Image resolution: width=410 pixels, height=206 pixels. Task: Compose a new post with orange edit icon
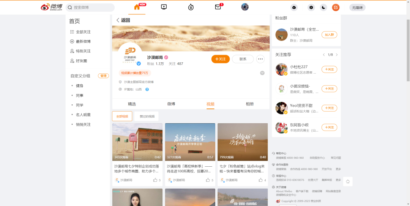(336, 8)
